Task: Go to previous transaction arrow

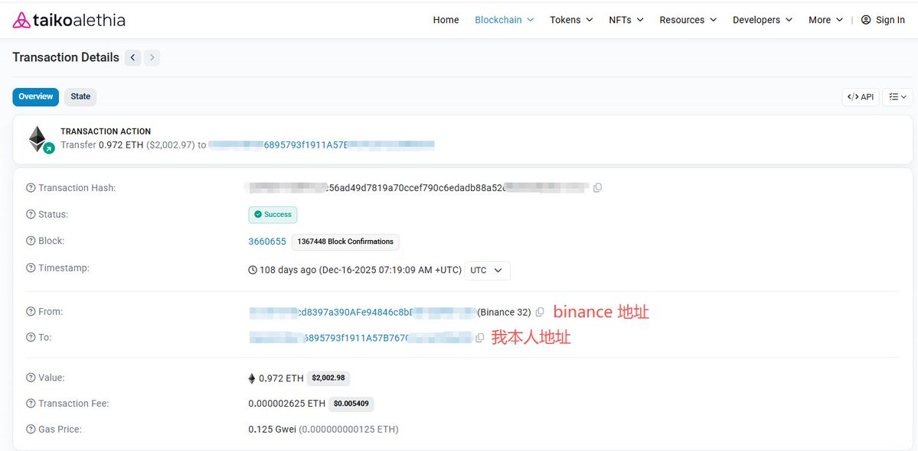Action: (133, 57)
